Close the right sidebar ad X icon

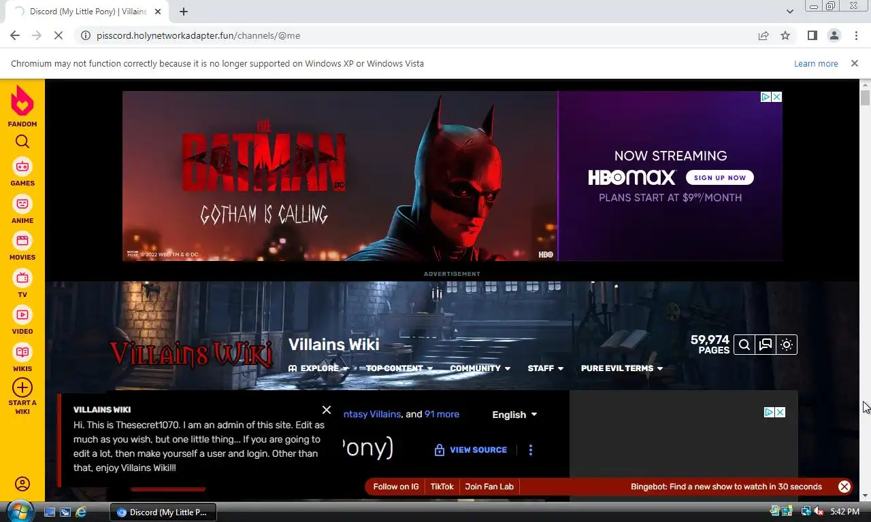[x=780, y=413]
